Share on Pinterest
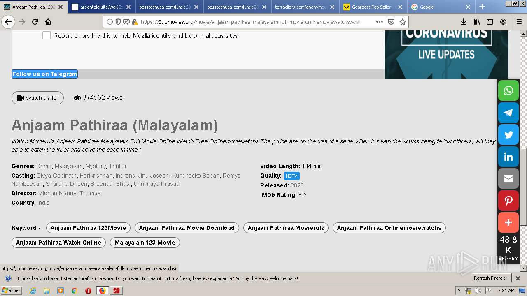This screenshot has height=296, width=527. [508, 201]
